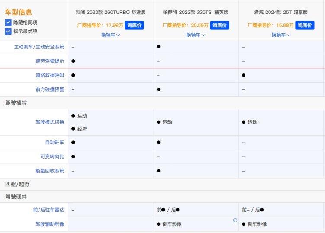The width and height of the screenshot is (325, 233).
Task: Open 自动驻车 parameter link
Action: [55, 142]
